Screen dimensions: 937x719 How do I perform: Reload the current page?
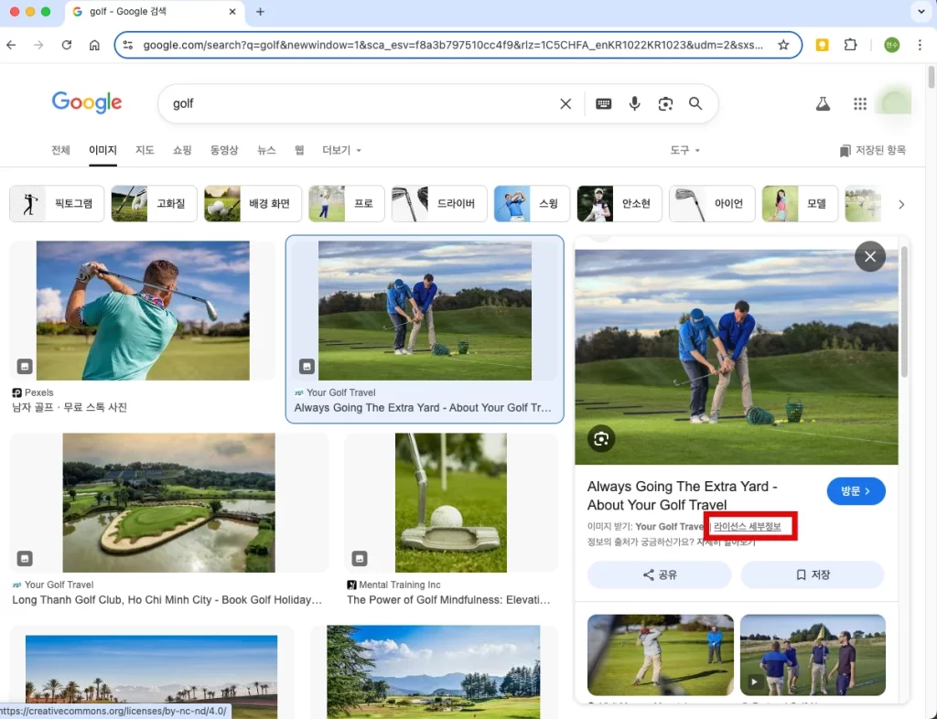pyautogui.click(x=67, y=45)
